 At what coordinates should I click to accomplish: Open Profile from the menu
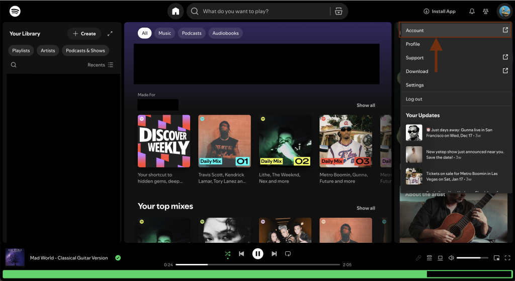point(455,44)
